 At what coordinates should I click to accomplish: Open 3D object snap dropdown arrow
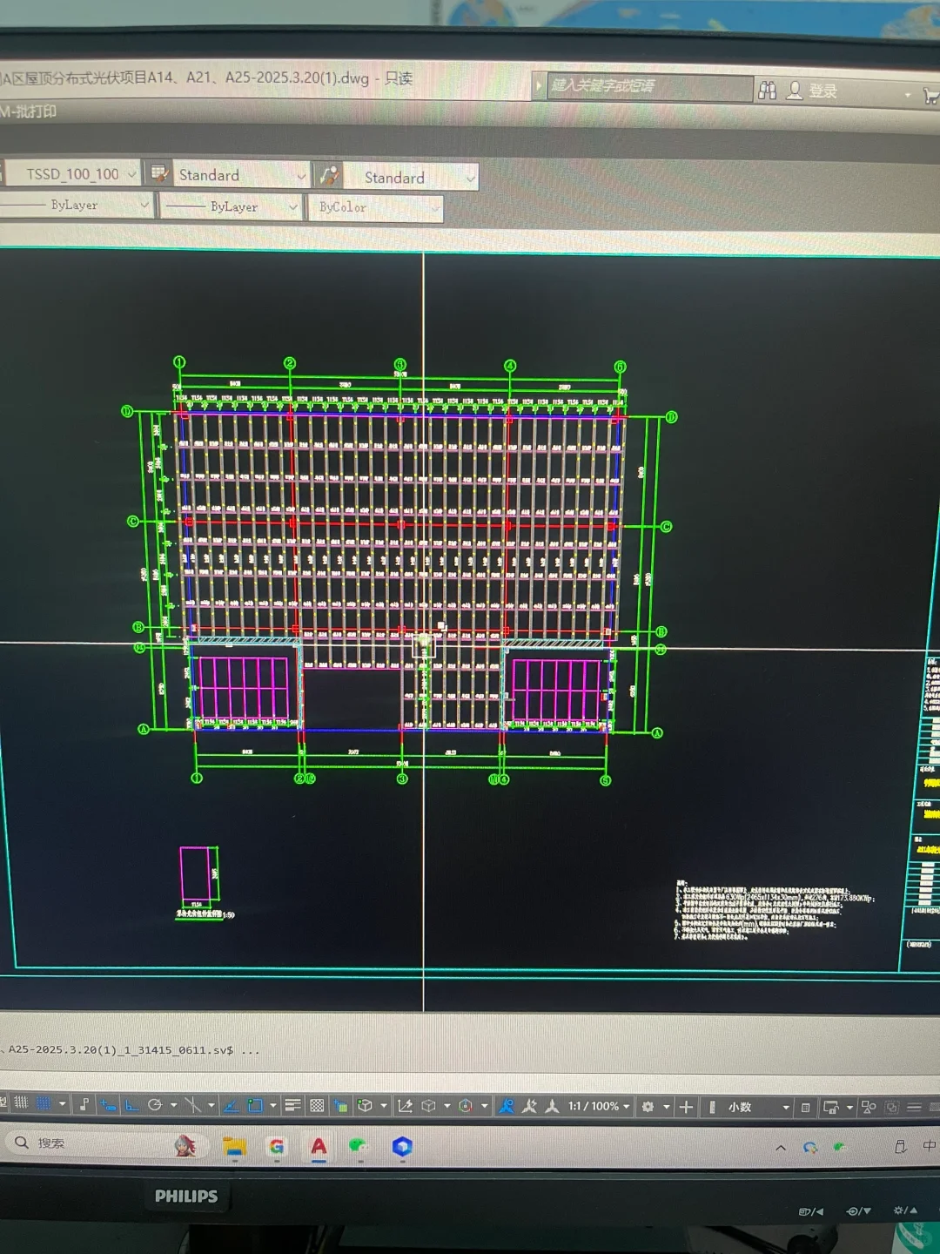click(x=384, y=1105)
